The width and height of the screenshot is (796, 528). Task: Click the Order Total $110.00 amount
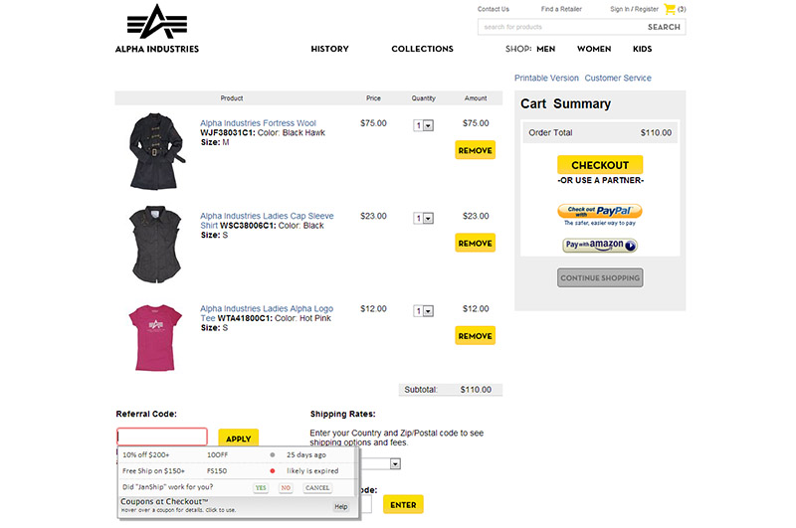pyautogui.click(x=656, y=133)
